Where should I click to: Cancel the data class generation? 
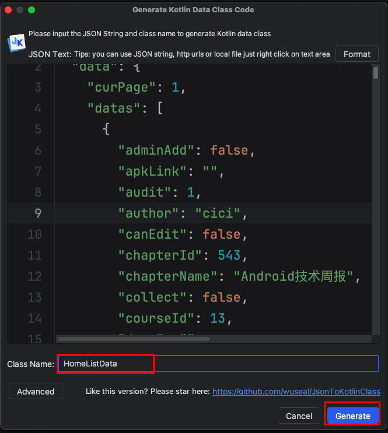(x=299, y=416)
